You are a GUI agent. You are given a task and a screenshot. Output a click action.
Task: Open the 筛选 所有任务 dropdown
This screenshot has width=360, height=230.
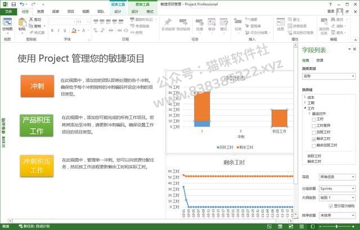[337, 177]
